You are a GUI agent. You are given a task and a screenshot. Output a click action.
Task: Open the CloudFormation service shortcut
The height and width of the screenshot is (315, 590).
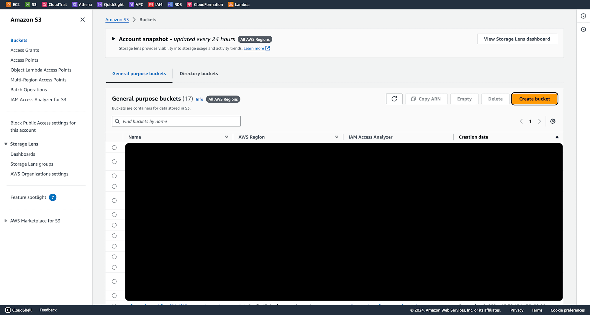pos(205,4)
